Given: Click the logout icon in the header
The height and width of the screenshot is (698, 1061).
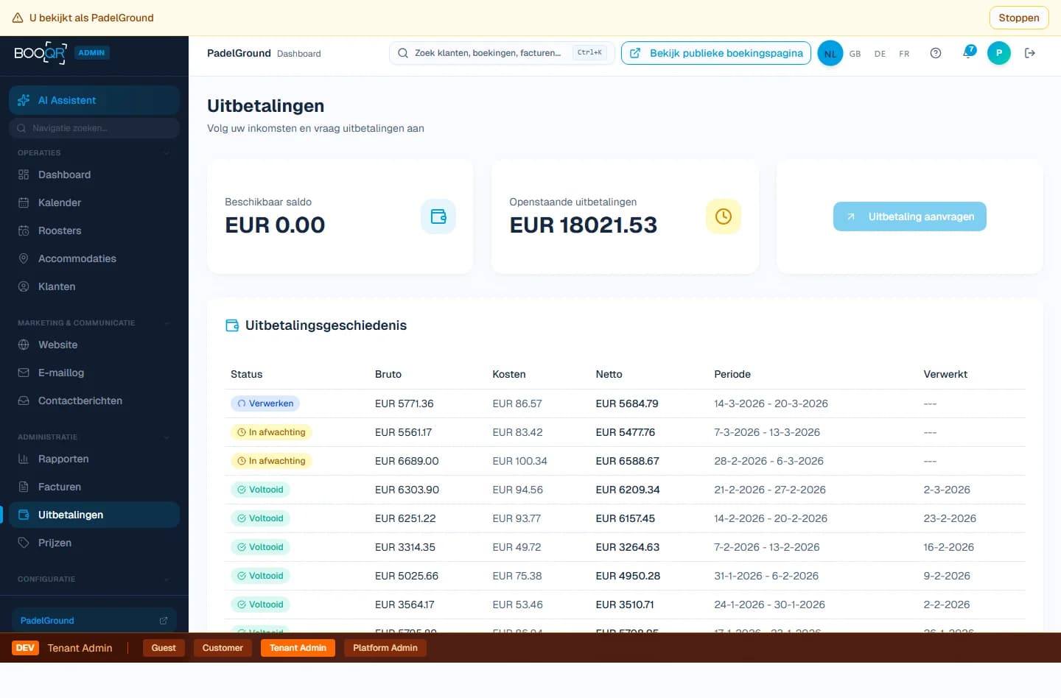Looking at the screenshot, I should tap(1030, 53).
